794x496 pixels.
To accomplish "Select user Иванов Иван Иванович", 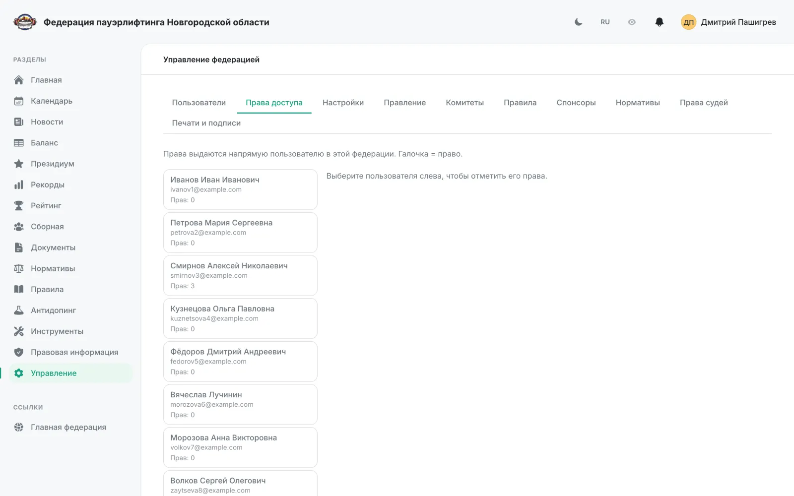I will pyautogui.click(x=240, y=189).
